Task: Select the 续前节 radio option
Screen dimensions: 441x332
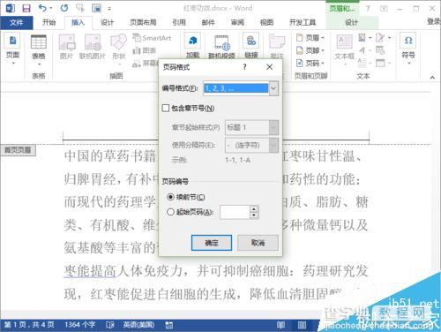Action: [170, 197]
